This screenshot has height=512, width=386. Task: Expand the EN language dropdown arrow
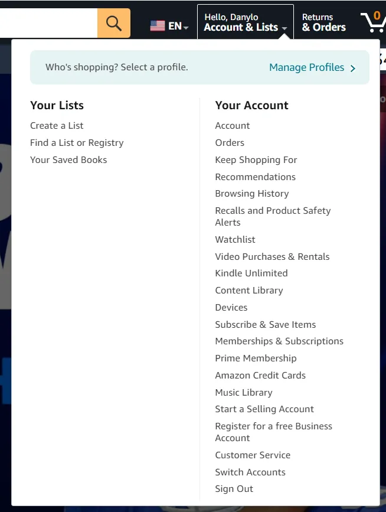[x=186, y=27]
